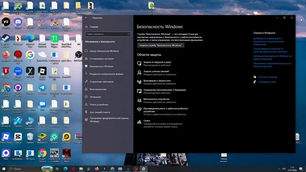Open Edge from the taskbar
This screenshot has width=306, height=172.
[x=66, y=169]
